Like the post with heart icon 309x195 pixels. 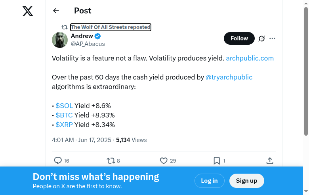pos(164,161)
